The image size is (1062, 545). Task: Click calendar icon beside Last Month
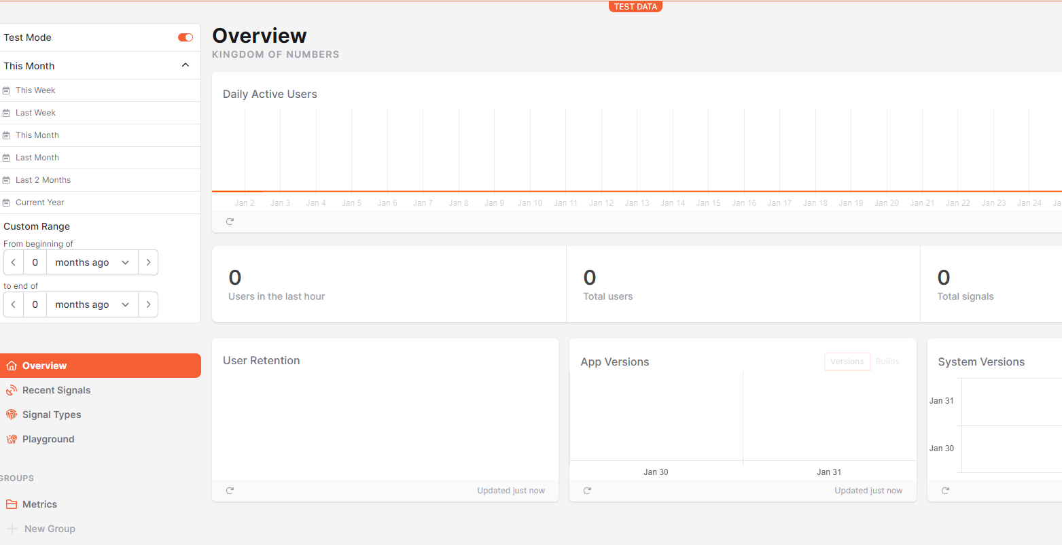7,158
